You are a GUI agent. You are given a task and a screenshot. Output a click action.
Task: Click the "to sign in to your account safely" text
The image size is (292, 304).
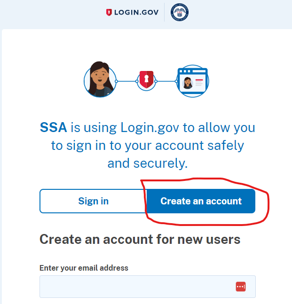click(x=148, y=145)
